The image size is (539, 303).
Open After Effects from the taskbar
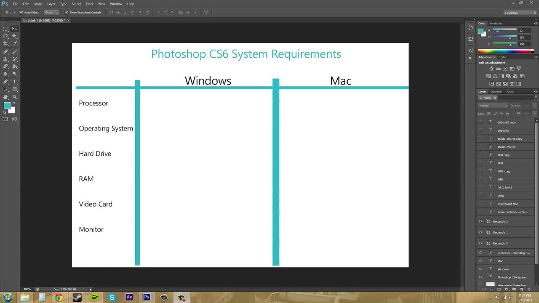[x=129, y=298]
